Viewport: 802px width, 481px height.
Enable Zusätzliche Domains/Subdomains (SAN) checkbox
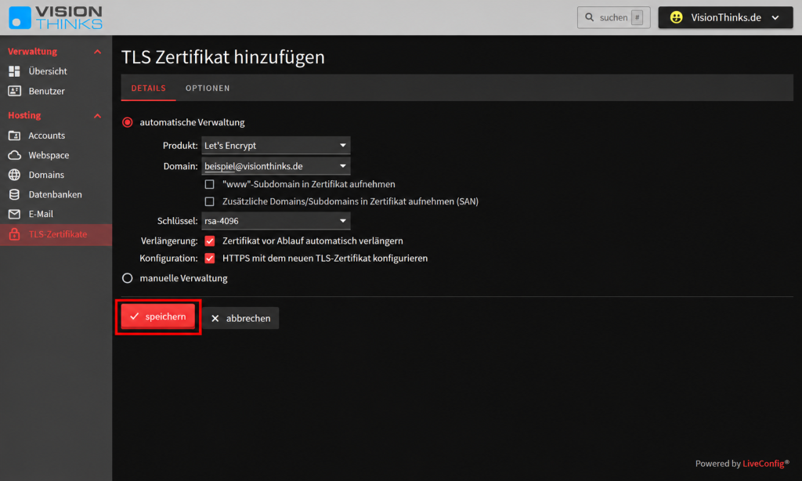click(x=210, y=201)
